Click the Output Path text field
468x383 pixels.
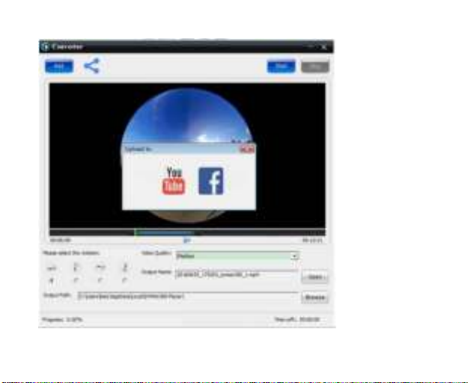[187, 298]
